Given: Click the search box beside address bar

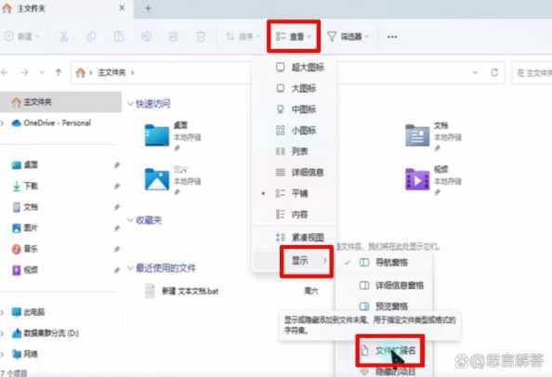Looking at the screenshot, I should 532,72.
